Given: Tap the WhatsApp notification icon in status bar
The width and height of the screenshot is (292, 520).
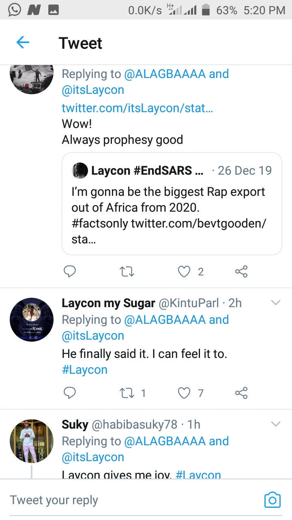Looking at the screenshot, I should coord(15,10).
